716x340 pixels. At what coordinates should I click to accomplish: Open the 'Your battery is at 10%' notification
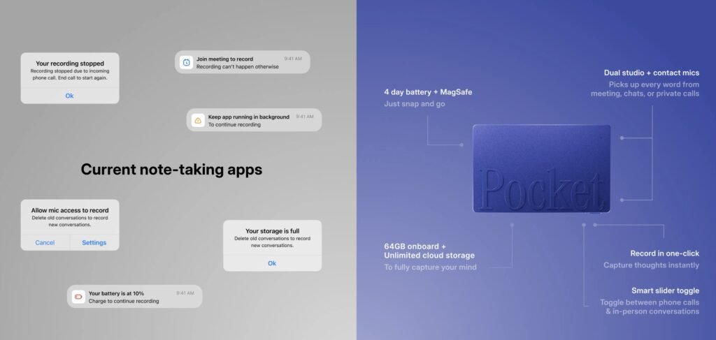click(x=135, y=297)
